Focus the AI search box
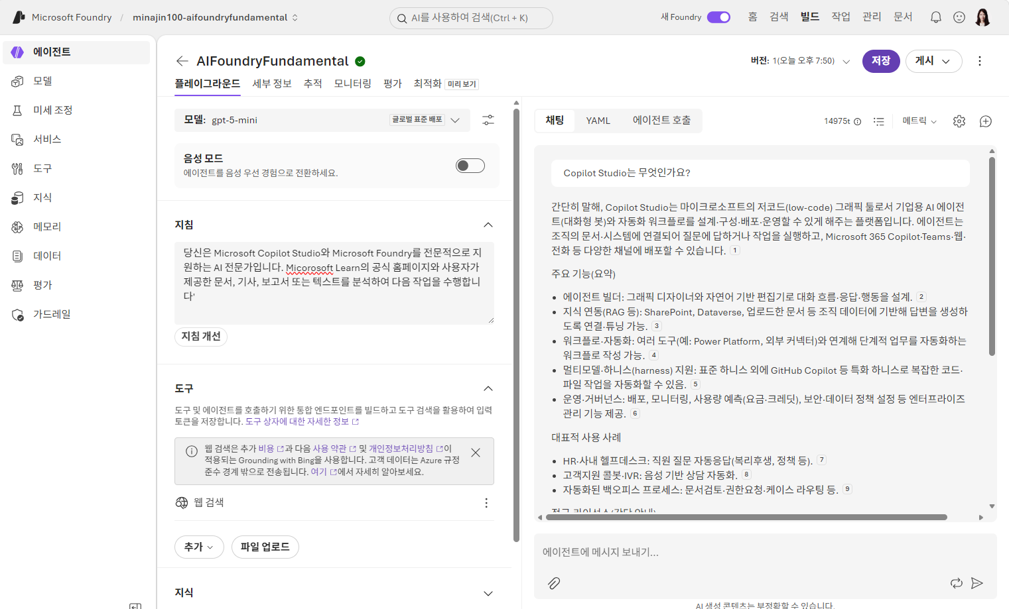Screen dimensions: 1009x609 (x=471, y=18)
